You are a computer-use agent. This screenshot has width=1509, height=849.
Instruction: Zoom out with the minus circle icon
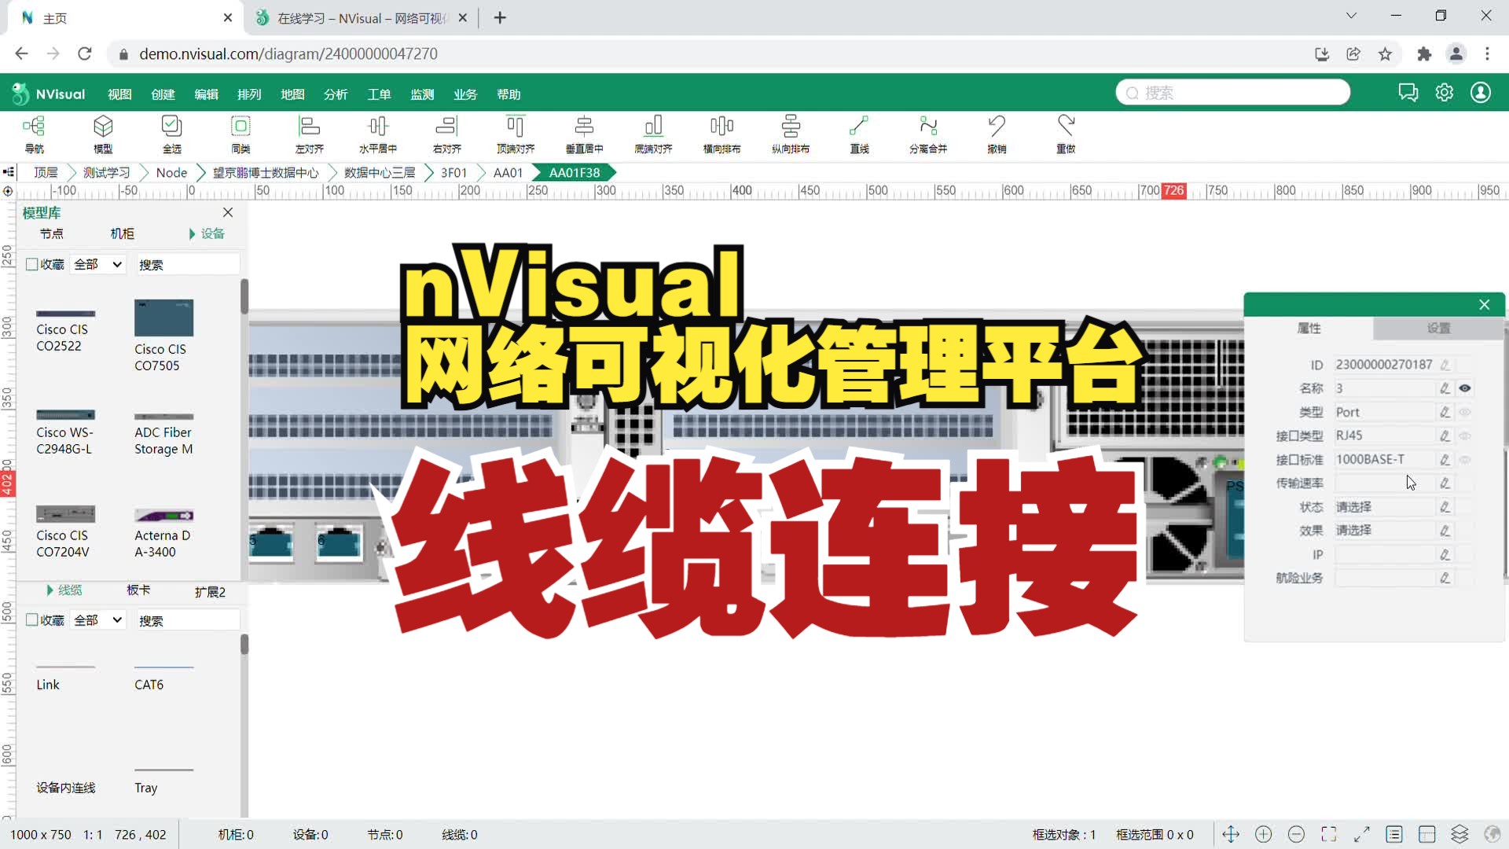pos(1297,834)
